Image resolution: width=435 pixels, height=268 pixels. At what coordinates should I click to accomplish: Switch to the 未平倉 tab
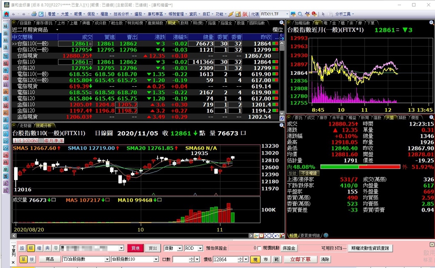338,118
